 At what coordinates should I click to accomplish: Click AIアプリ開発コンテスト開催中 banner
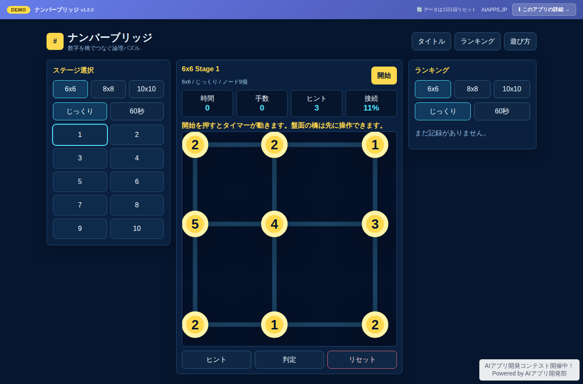point(529,369)
